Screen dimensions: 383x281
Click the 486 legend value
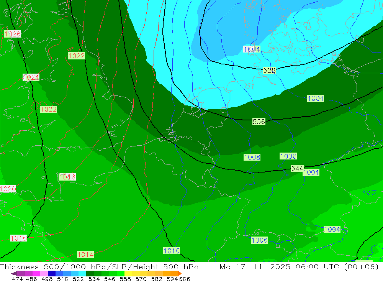coord(31,279)
